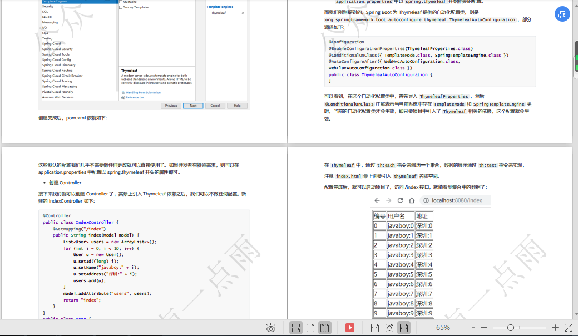The width and height of the screenshot is (578, 336).
Task: Click the Previous button in dialog
Action: point(171,106)
